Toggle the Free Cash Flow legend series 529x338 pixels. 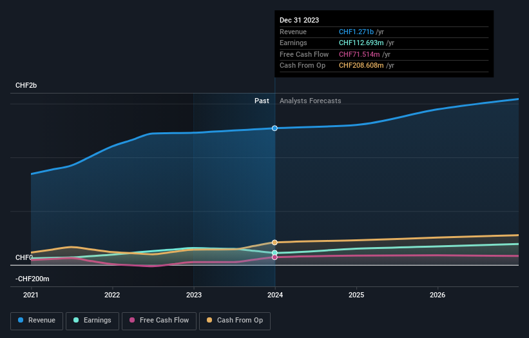(159, 321)
